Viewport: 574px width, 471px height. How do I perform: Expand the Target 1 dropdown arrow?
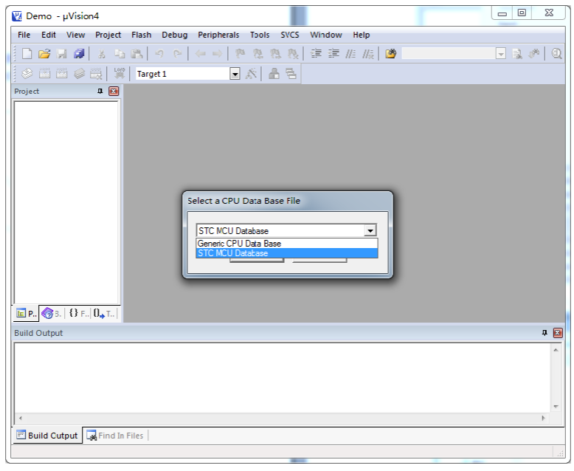235,74
